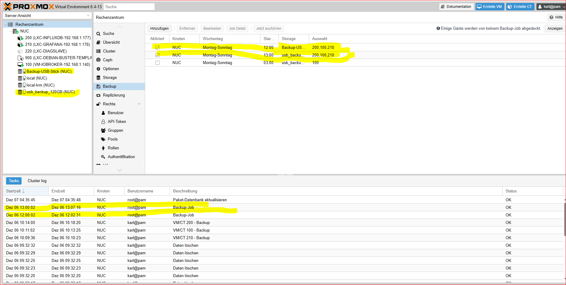Screen dimensions: 566x285
Task: Click the Erstelle VM button
Action: tap(490, 7)
